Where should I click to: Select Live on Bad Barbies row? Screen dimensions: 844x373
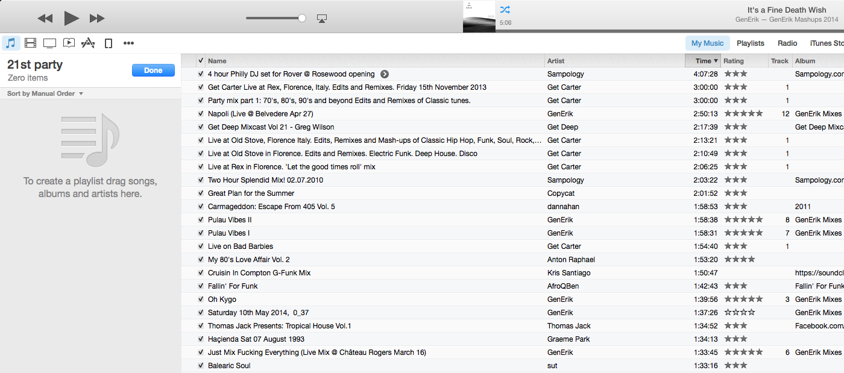click(512, 246)
